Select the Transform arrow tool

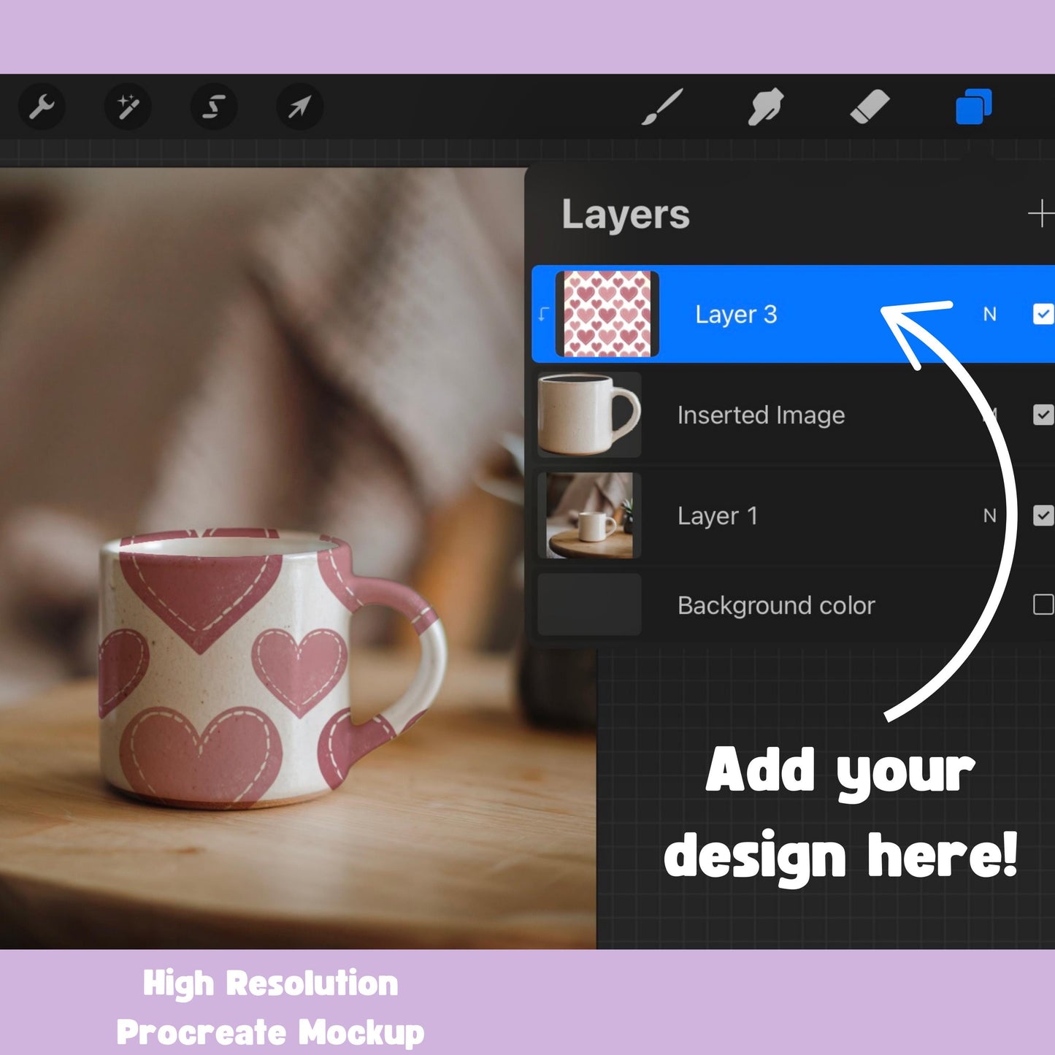[298, 107]
